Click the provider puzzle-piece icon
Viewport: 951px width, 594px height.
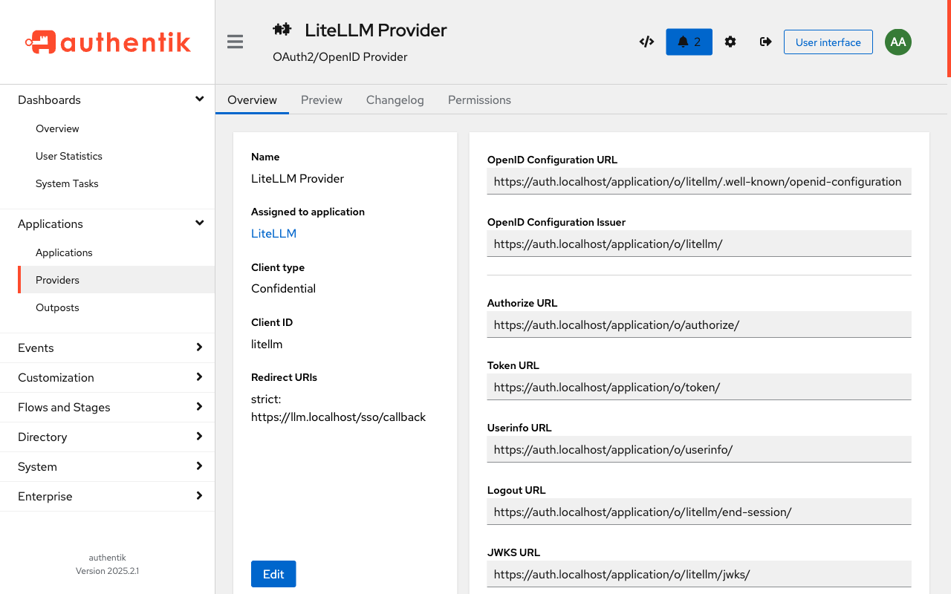click(282, 30)
